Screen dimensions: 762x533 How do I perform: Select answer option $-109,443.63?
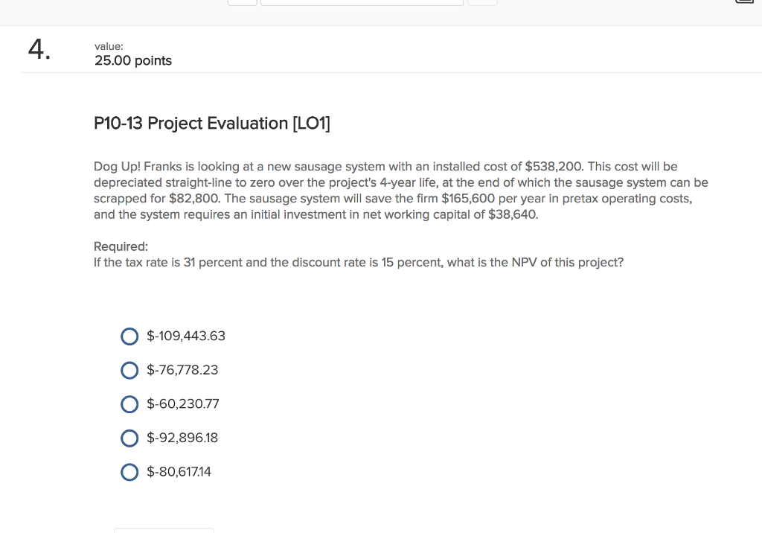tap(129, 336)
